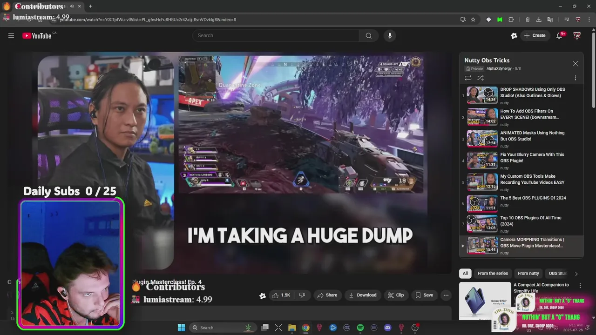Play The 5 Best OBS PLUGINS Of 2024
Viewport: 596px width, 335px height.
[x=521, y=204]
